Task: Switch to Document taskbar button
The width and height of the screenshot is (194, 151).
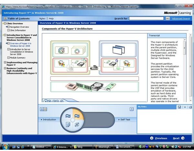Action: [x=124, y=147]
